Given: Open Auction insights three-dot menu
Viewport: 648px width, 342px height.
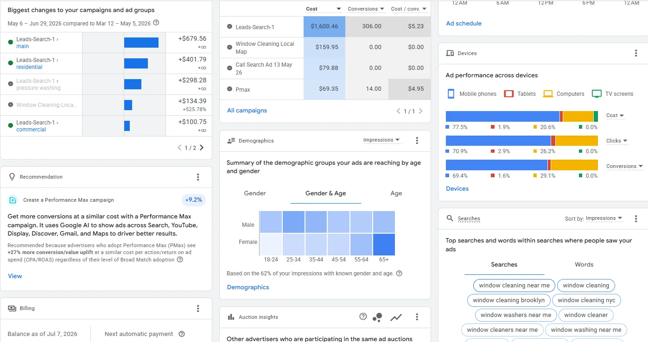Looking at the screenshot, I should (x=417, y=317).
